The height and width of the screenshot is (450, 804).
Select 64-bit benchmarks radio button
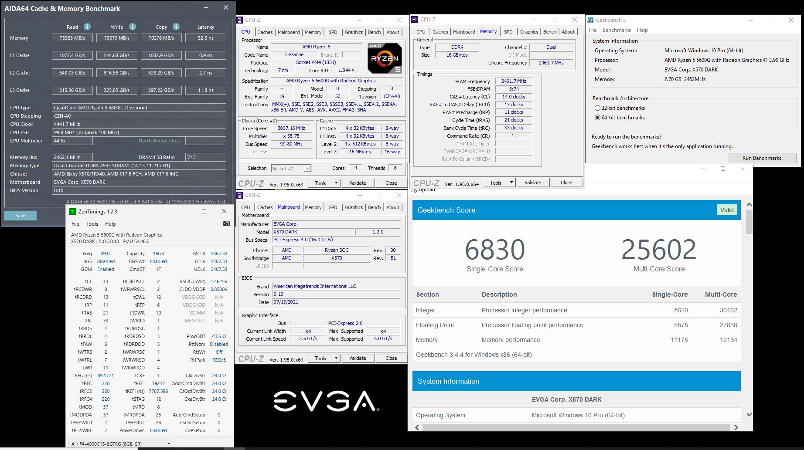[597, 118]
